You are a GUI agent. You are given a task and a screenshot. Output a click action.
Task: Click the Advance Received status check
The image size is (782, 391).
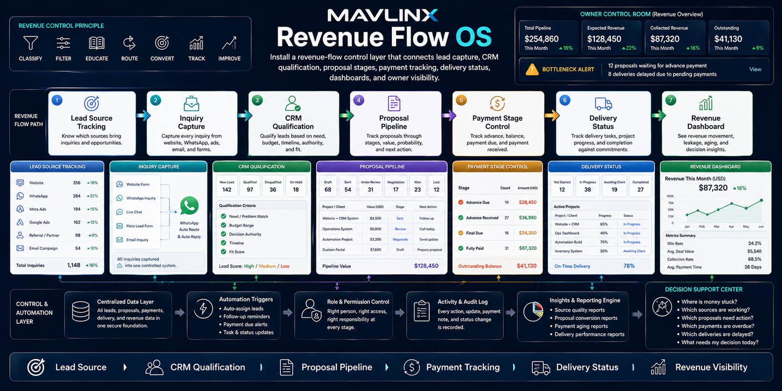pyautogui.click(x=461, y=217)
